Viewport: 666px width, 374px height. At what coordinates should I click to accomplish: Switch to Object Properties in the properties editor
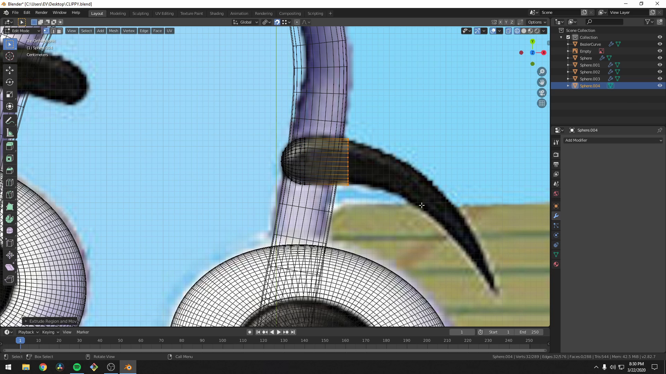[556, 206]
